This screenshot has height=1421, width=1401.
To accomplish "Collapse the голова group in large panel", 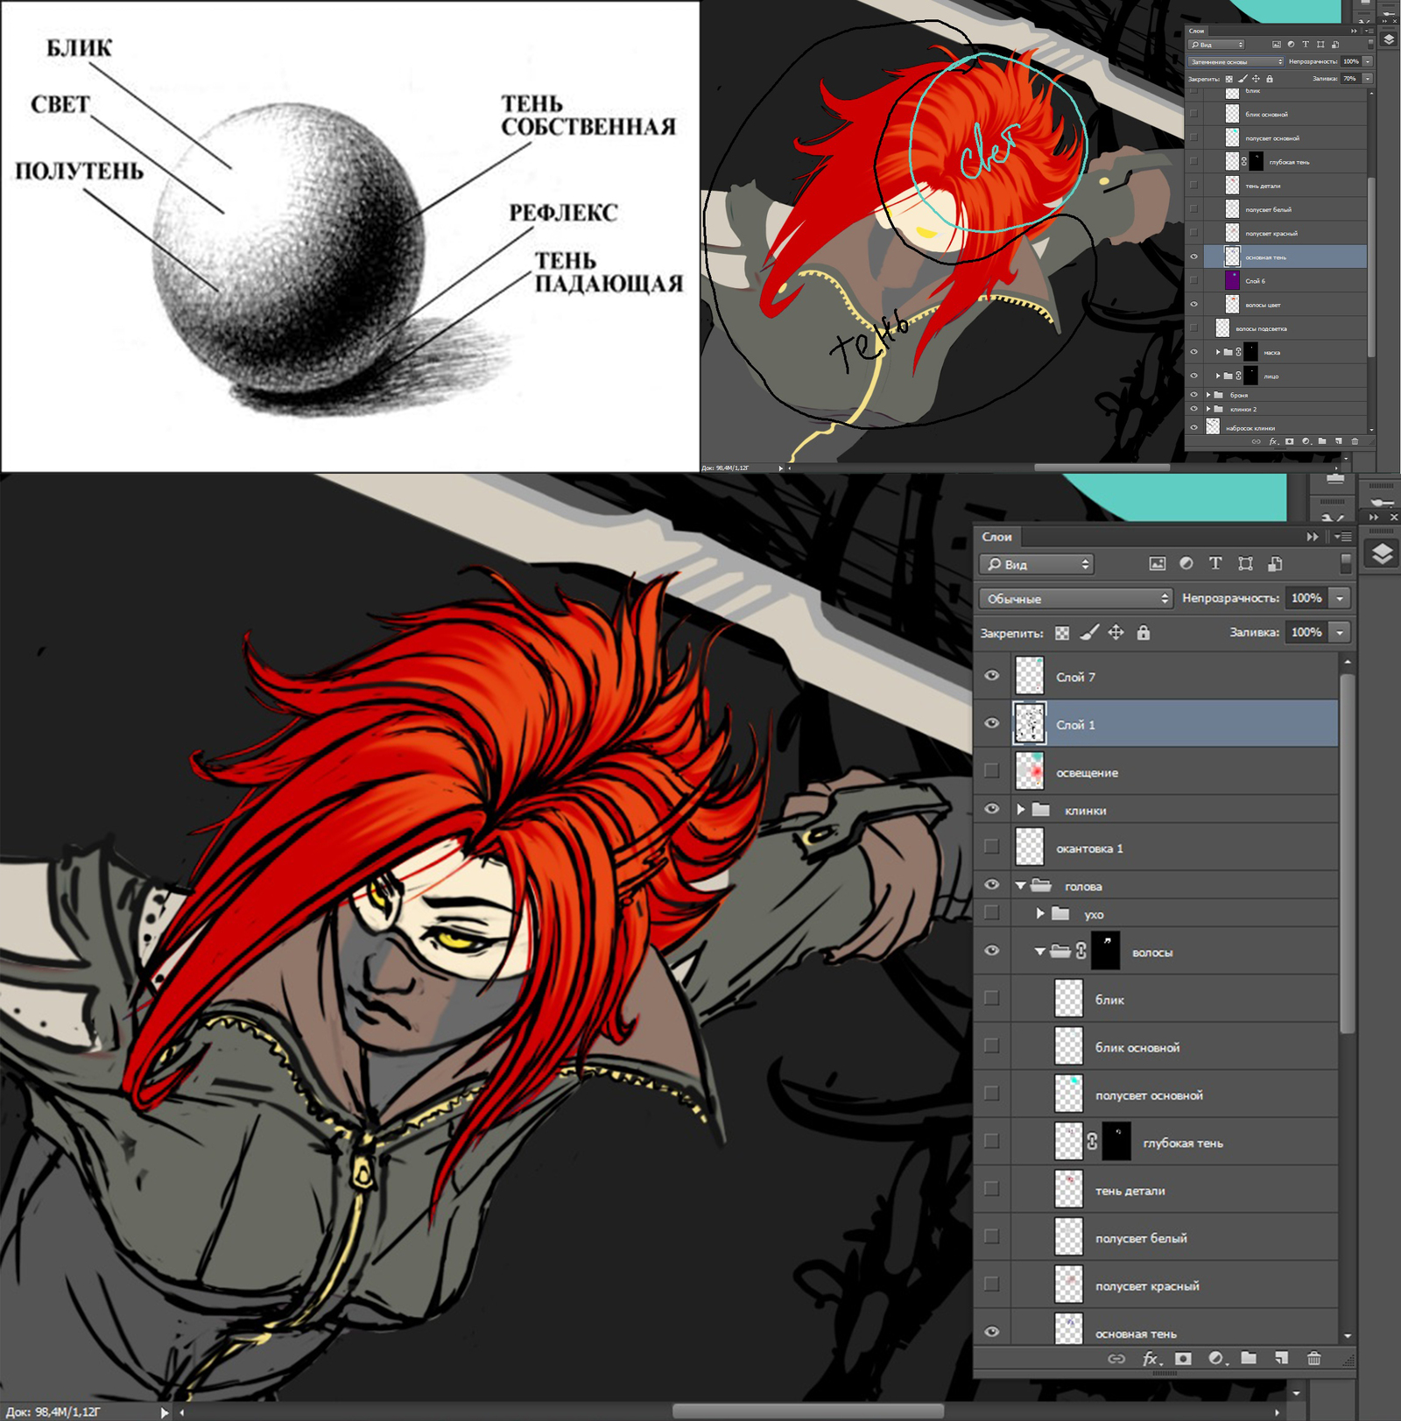I will pos(1021,886).
